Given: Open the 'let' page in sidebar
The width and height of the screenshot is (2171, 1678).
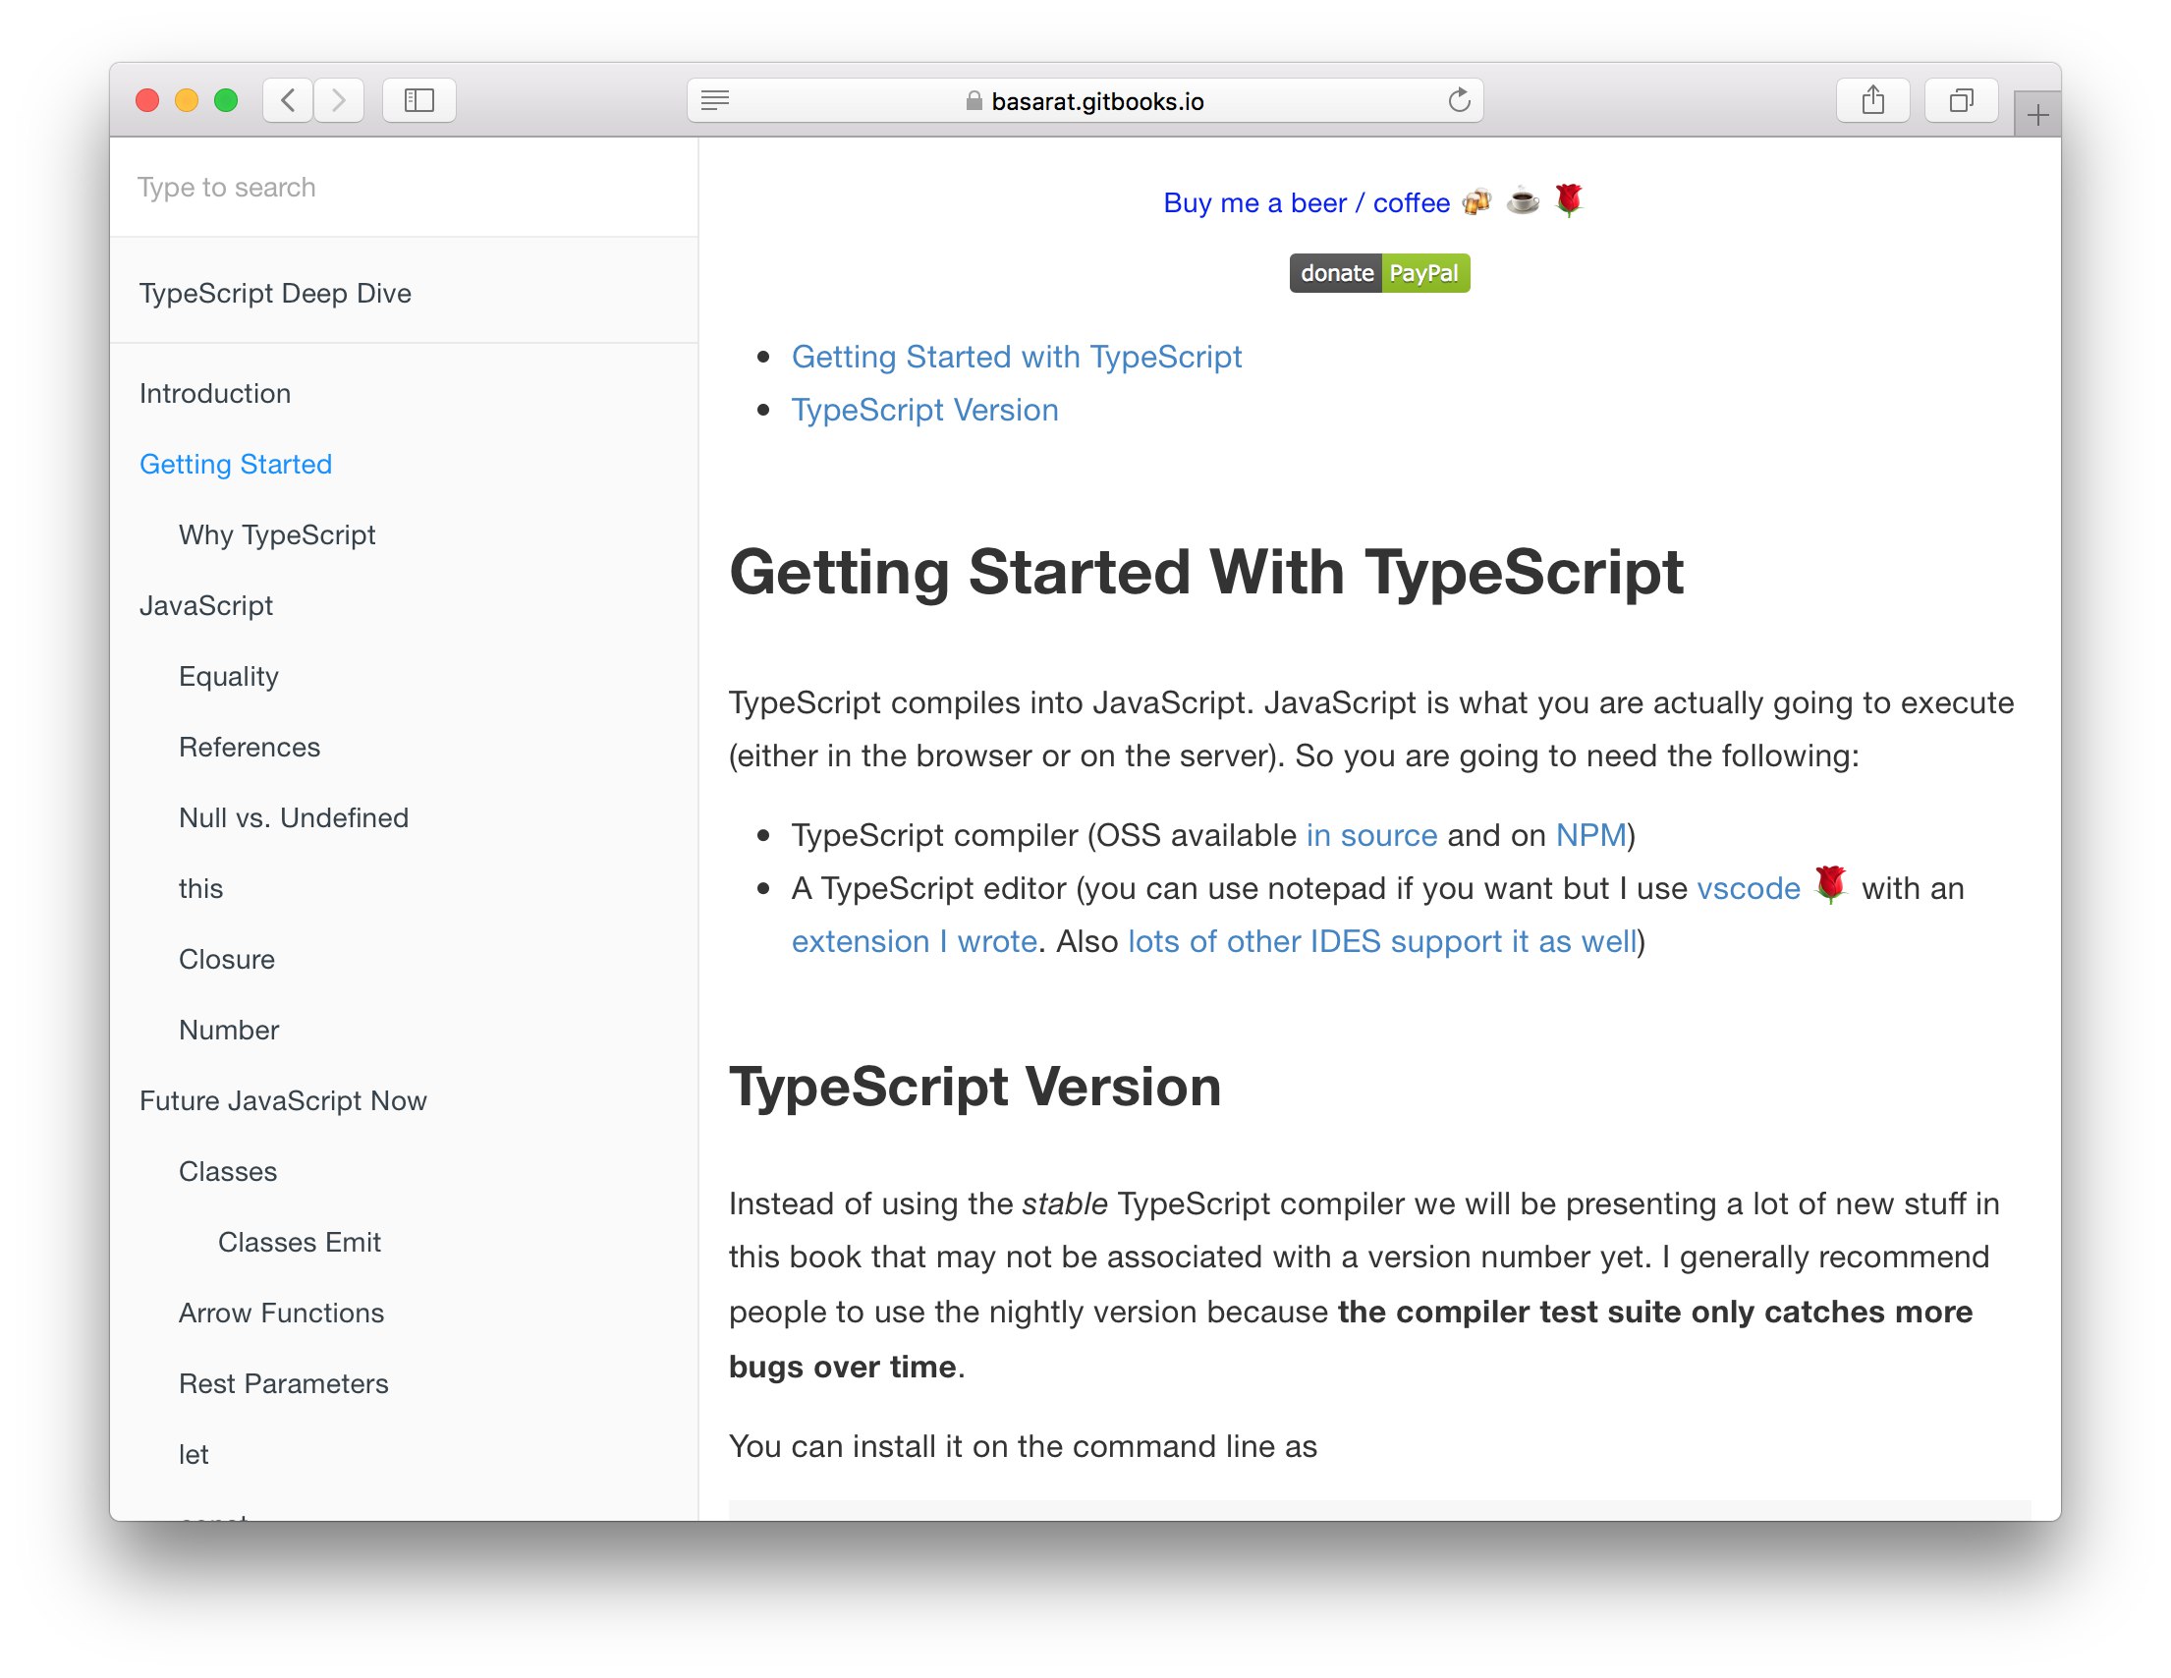Looking at the screenshot, I should [x=194, y=1454].
